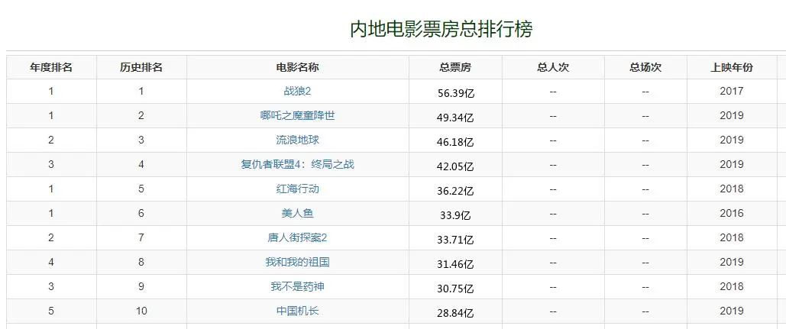786x329 pixels.
Task: Open the 唐人街探案2 movie link
Action: coord(297,238)
